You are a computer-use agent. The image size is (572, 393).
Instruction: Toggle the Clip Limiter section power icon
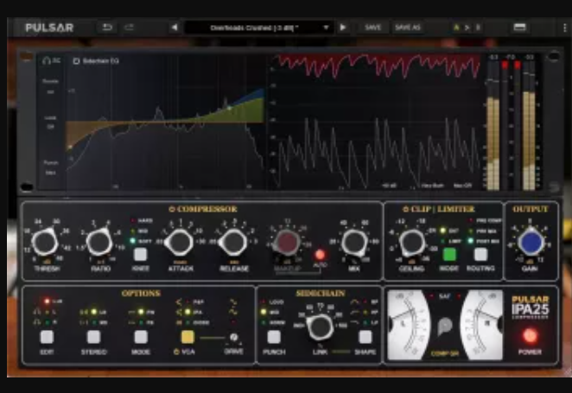[x=405, y=209]
